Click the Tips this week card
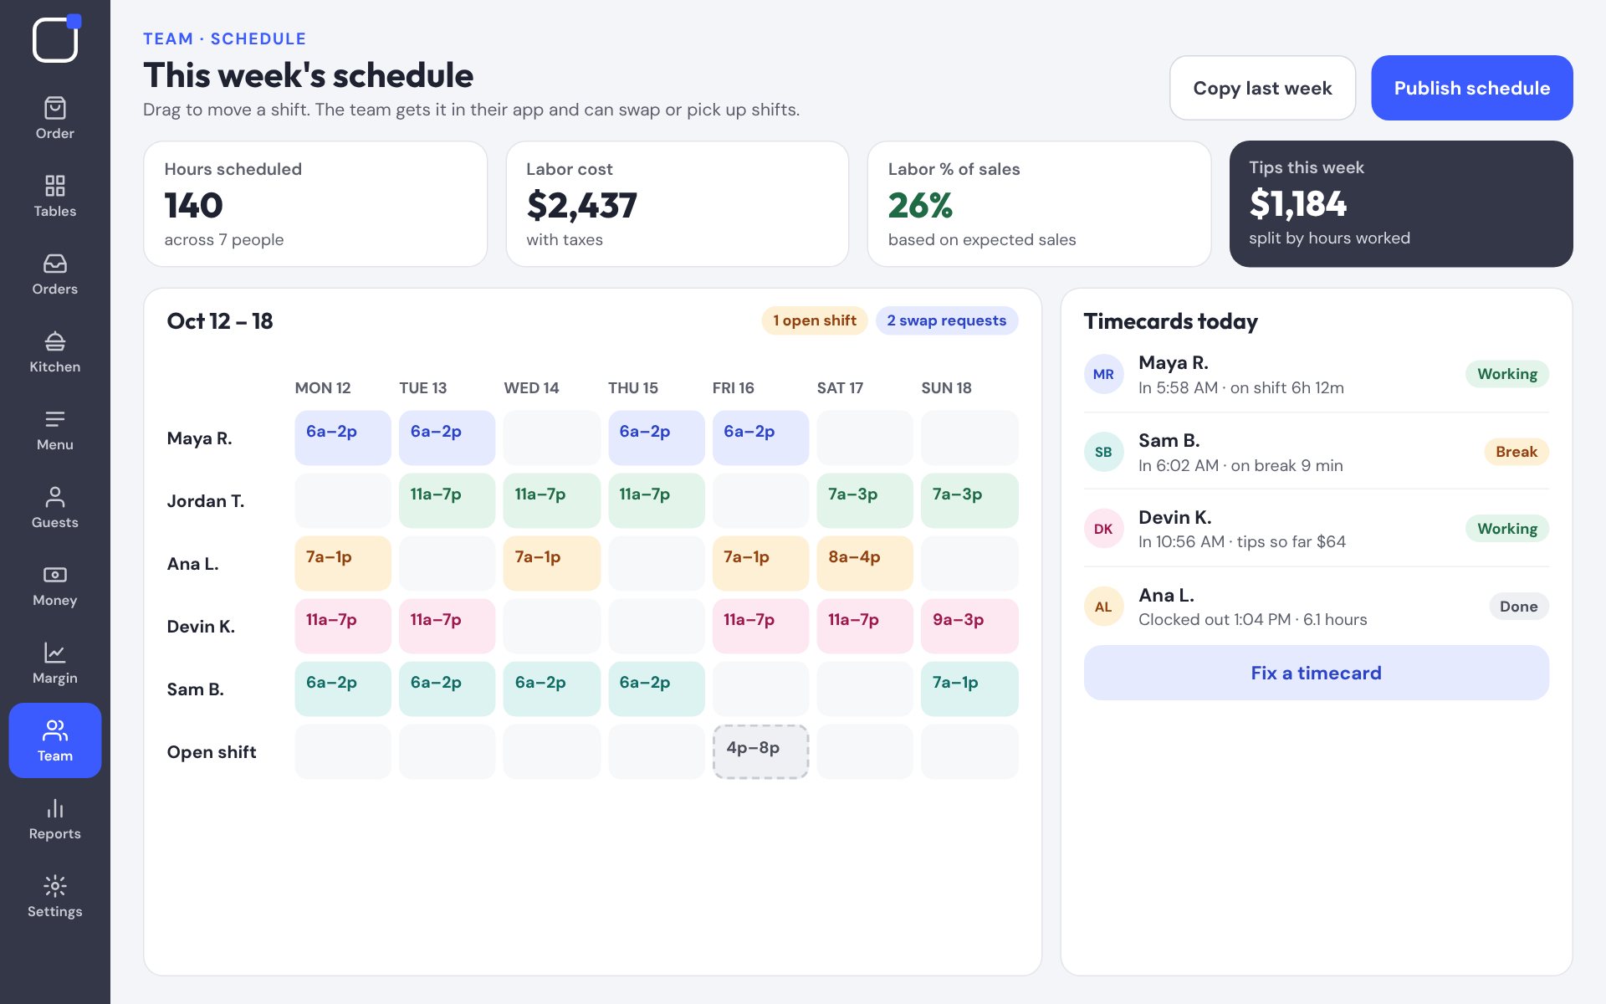Image resolution: width=1606 pixels, height=1004 pixels. (1401, 204)
